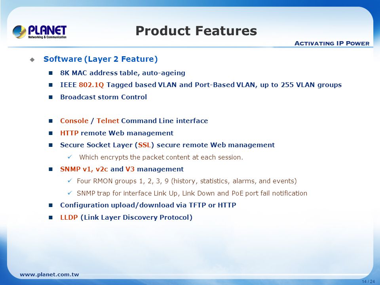Click the 'PLANET' wordmark beside the globe
The height and width of the screenshot is (285, 380).
(x=47, y=30)
